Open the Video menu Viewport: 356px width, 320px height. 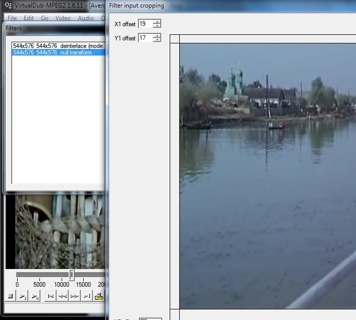(x=63, y=18)
